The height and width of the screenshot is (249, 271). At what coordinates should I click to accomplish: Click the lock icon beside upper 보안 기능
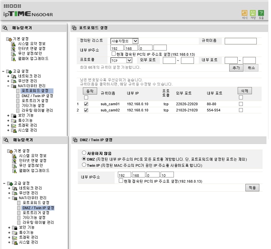pyautogui.click(x=15, y=116)
